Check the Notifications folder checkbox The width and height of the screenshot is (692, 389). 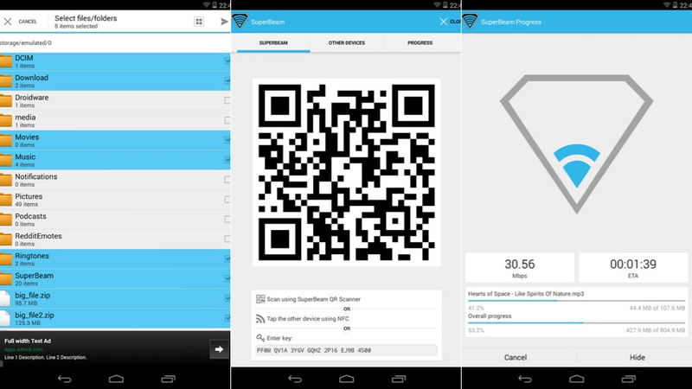(227, 180)
